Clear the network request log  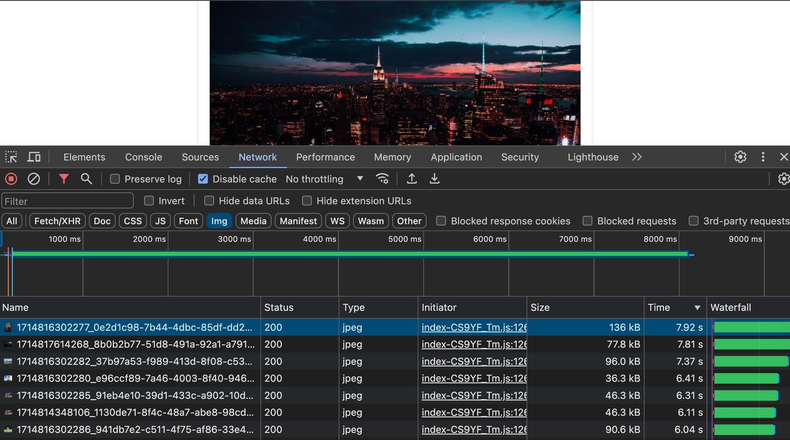point(34,179)
